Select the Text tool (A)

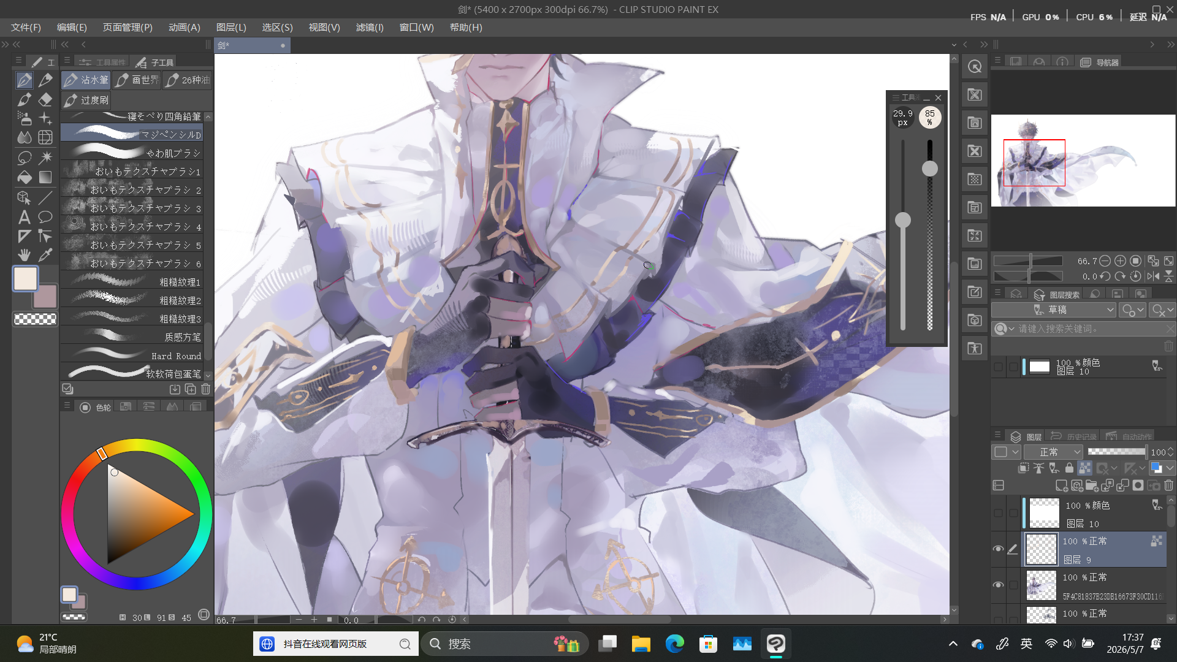[25, 217]
